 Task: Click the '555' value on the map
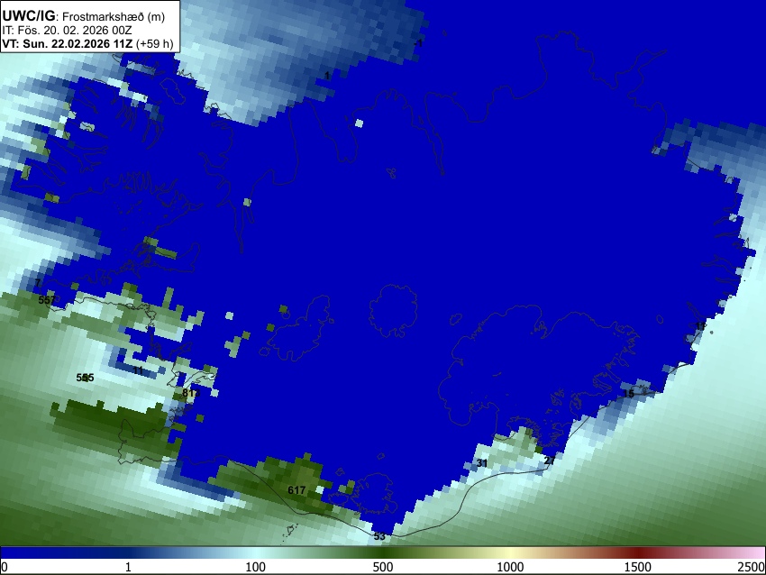click(x=85, y=378)
